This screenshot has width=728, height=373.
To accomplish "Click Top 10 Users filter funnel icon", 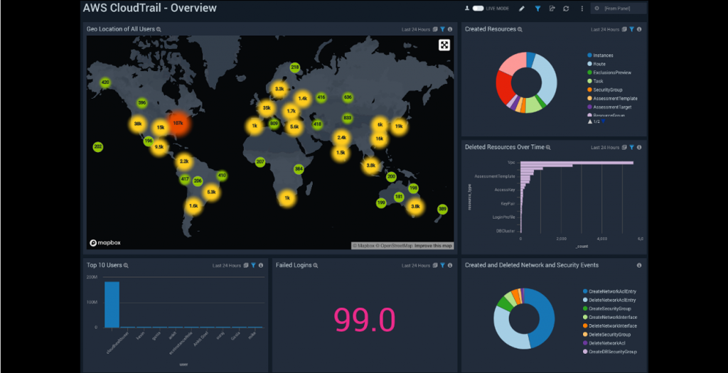I will tap(253, 266).
